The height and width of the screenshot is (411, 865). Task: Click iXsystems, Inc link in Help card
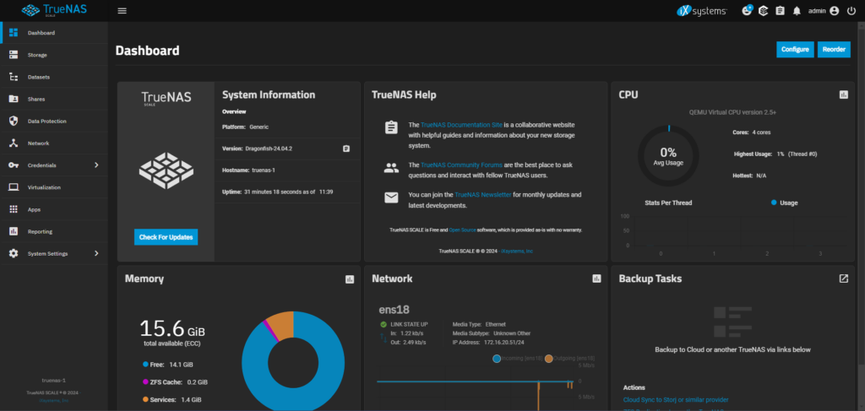pos(516,251)
